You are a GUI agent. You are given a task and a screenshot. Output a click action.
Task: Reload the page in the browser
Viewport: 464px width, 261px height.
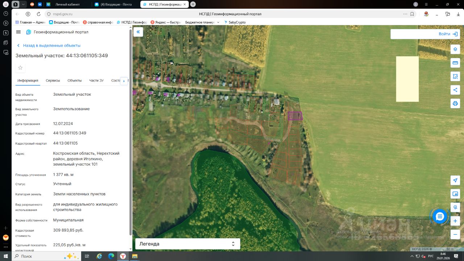pyautogui.click(x=38, y=14)
